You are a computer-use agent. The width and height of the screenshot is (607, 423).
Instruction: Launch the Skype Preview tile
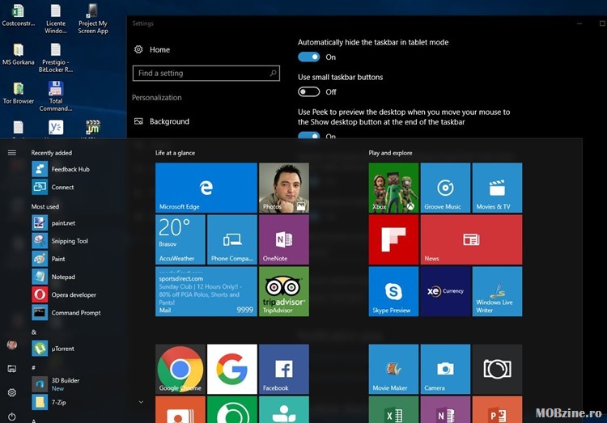point(393,291)
